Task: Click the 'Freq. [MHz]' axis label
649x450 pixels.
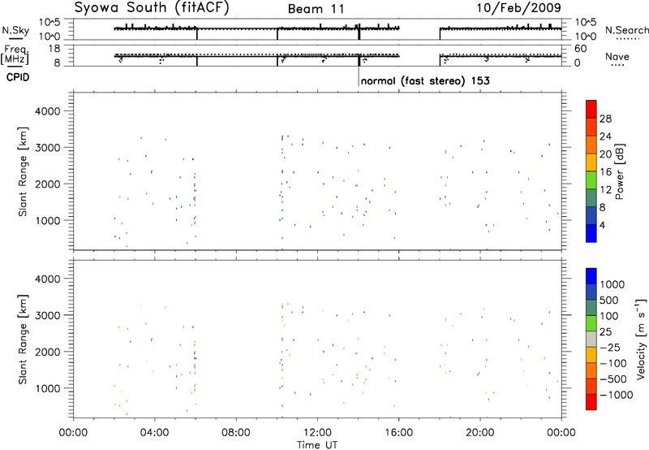Action: click(x=15, y=55)
